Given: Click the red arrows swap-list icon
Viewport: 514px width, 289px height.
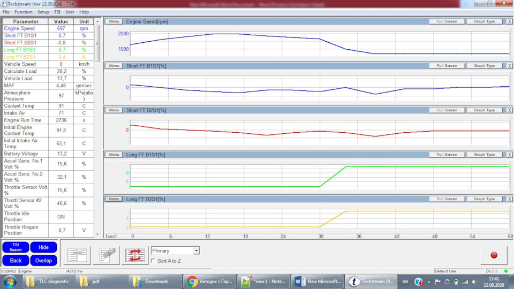Looking at the screenshot, I should pyautogui.click(x=134, y=255).
